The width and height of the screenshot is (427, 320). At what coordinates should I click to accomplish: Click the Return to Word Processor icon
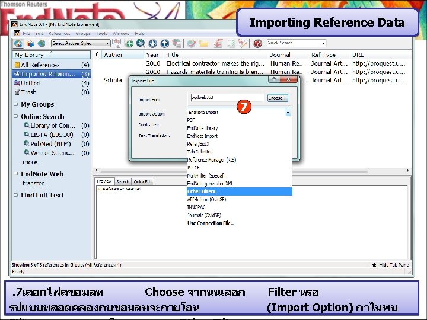(243, 43)
